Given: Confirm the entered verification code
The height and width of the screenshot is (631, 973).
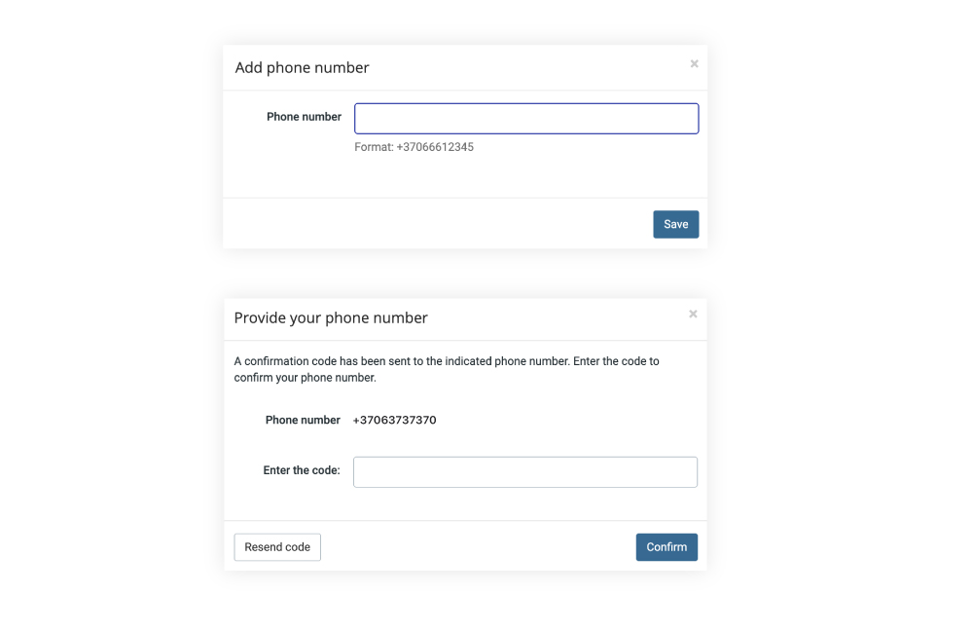Looking at the screenshot, I should (x=667, y=547).
